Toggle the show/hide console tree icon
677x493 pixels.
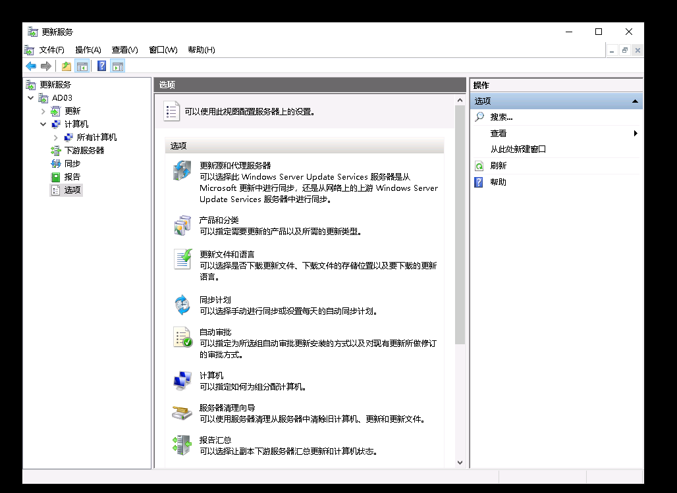pos(82,66)
